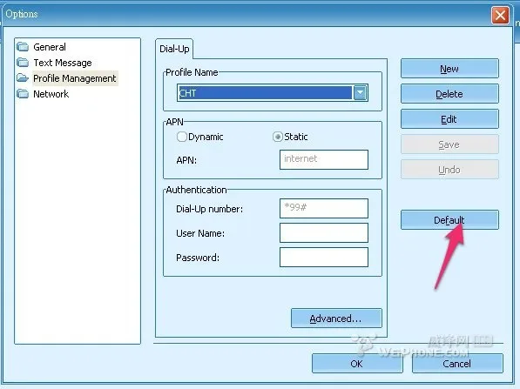Click the Text Message folder icon
The width and height of the screenshot is (520, 389).
[x=23, y=63]
